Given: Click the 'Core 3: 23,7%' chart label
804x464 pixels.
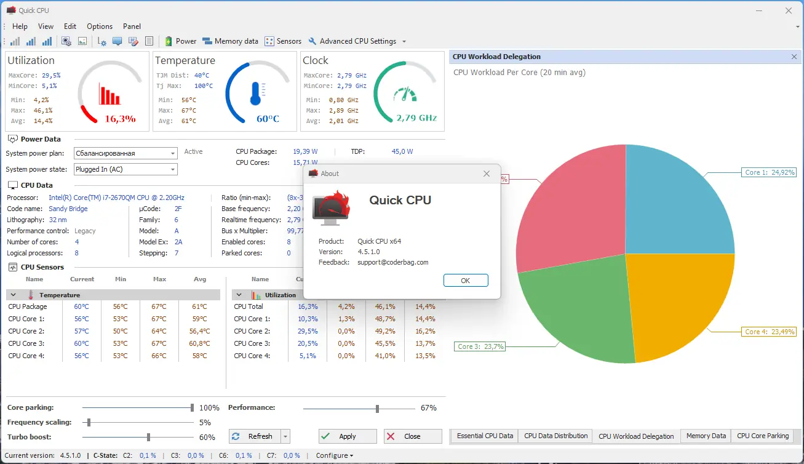Looking at the screenshot, I should coord(480,346).
